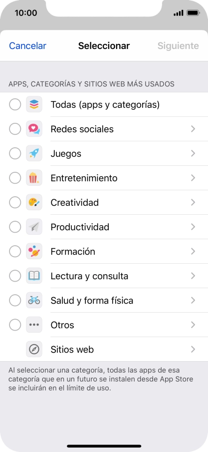Viewport: 208px width, 452px height.
Task: Click the Juegos rocket icon
Action: [x=34, y=153]
